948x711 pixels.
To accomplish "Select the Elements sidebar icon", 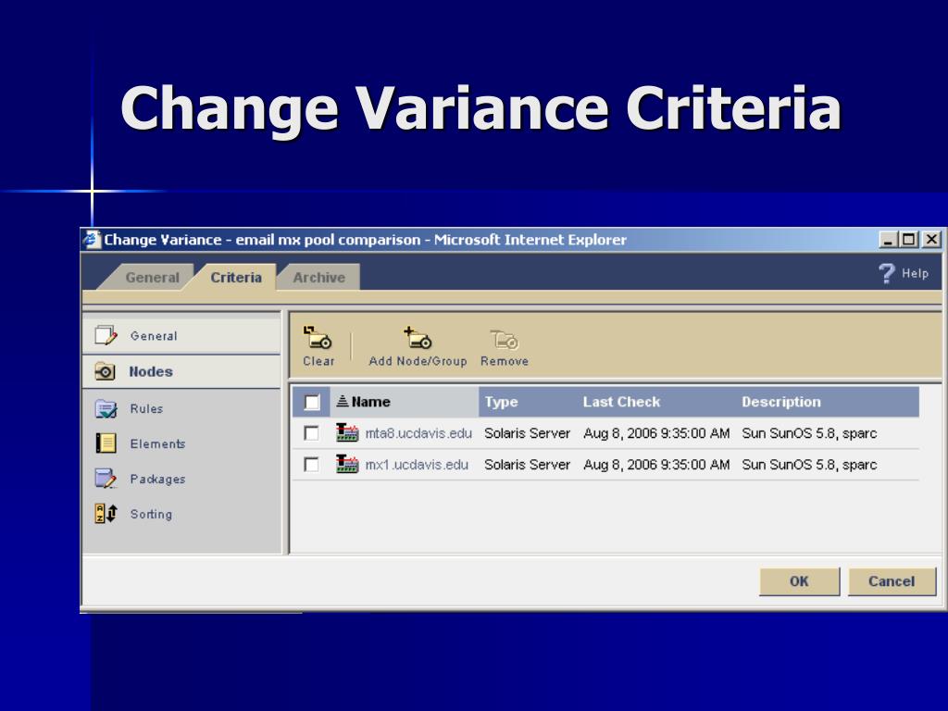I will pyautogui.click(x=106, y=443).
